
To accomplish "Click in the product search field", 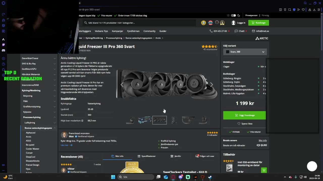I will 139,23.
